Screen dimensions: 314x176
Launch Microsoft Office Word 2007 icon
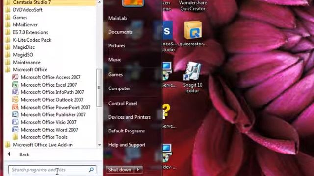coord(15,130)
